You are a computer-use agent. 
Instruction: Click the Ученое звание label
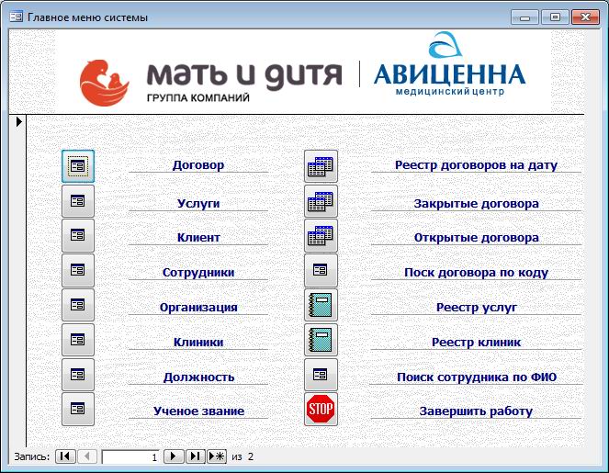[198, 411]
